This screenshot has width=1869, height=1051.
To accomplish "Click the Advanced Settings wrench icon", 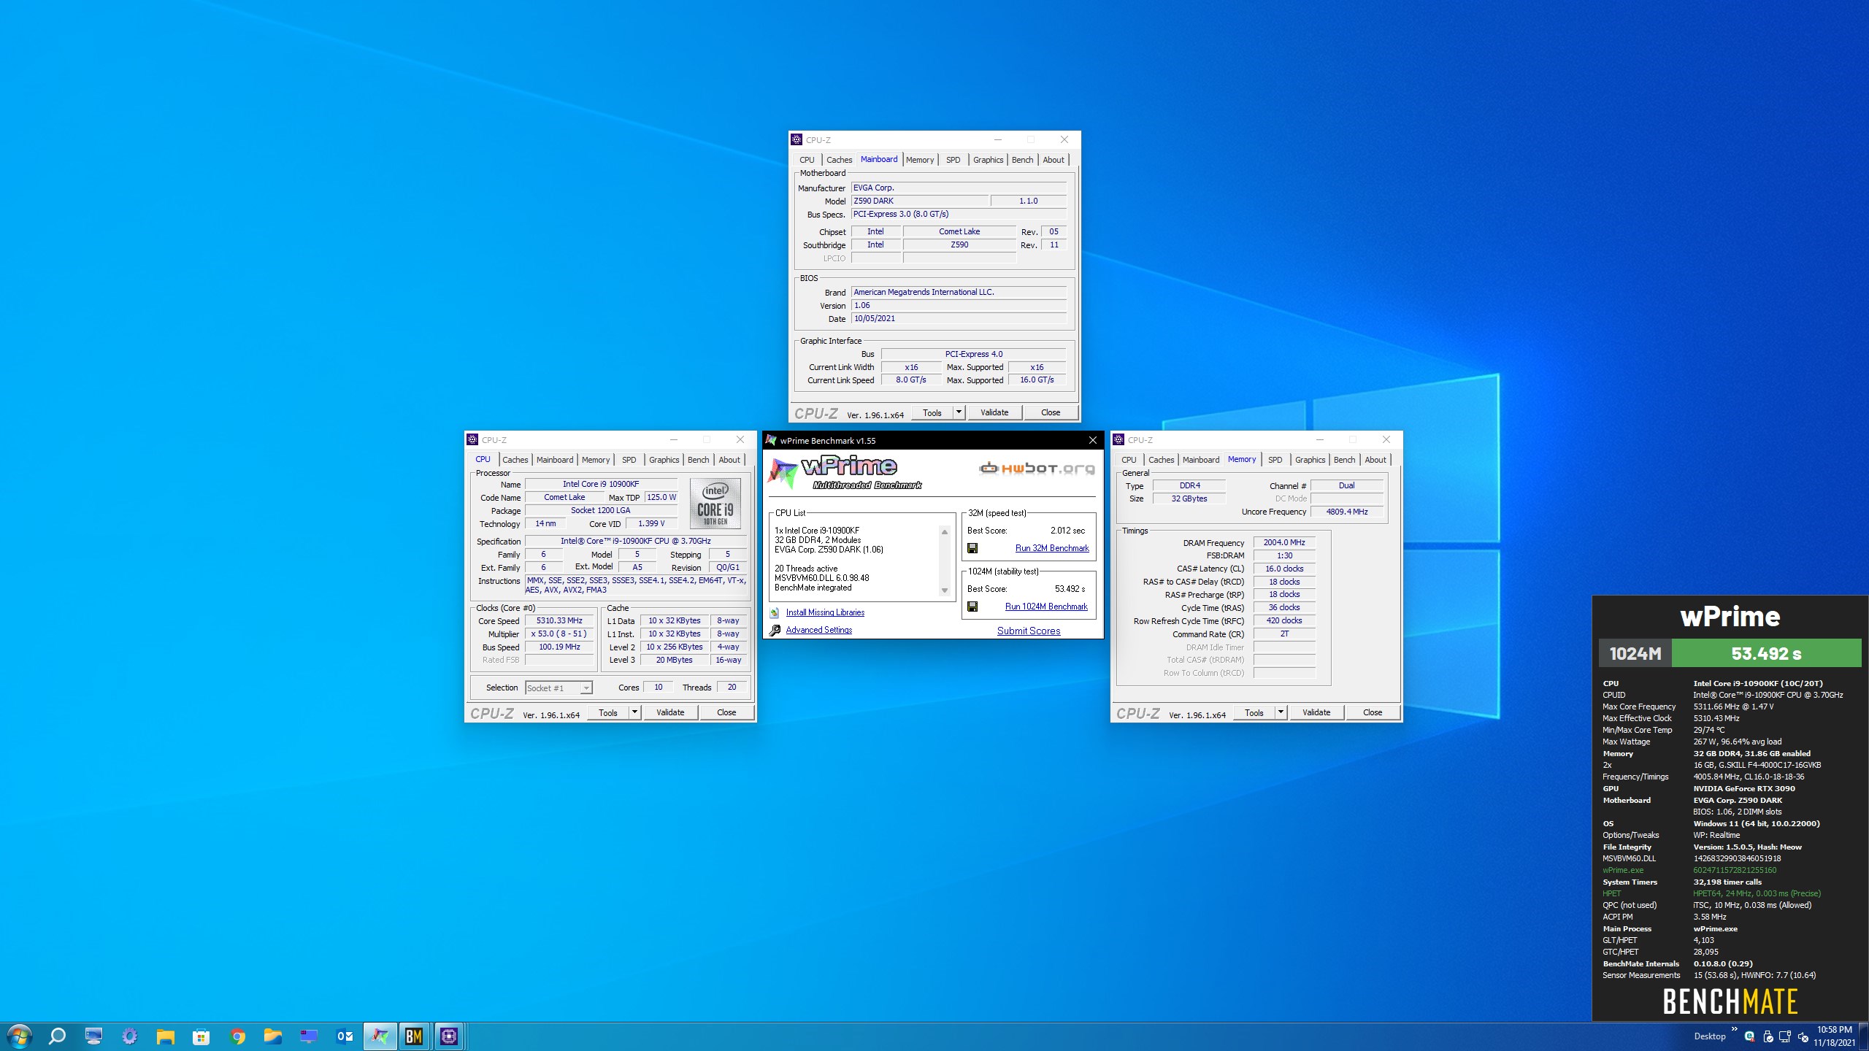I will (x=775, y=630).
